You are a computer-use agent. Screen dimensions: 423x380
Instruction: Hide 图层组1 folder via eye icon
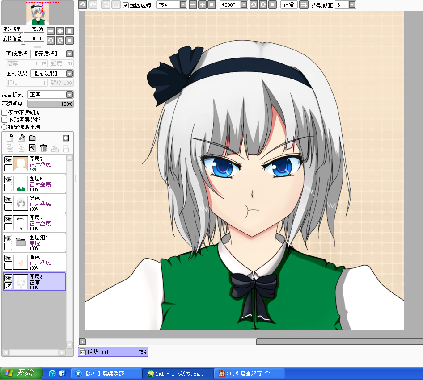8,238
